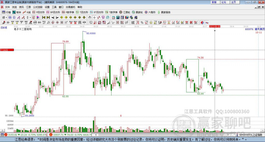Image resolution: width=265 pixels, height=142 pixels.
Task: Select the zigzag wave line tool
Action: point(113,22)
